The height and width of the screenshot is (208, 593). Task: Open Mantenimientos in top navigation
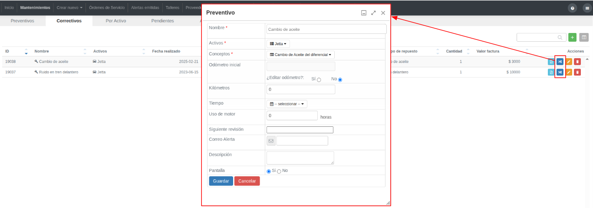[35, 8]
